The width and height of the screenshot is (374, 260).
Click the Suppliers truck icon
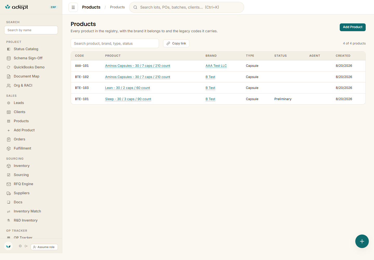pos(9,193)
